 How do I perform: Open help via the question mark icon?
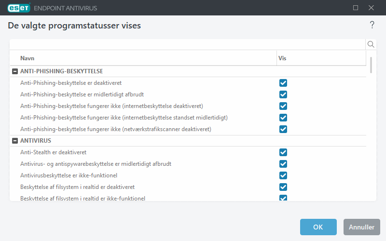(372, 25)
